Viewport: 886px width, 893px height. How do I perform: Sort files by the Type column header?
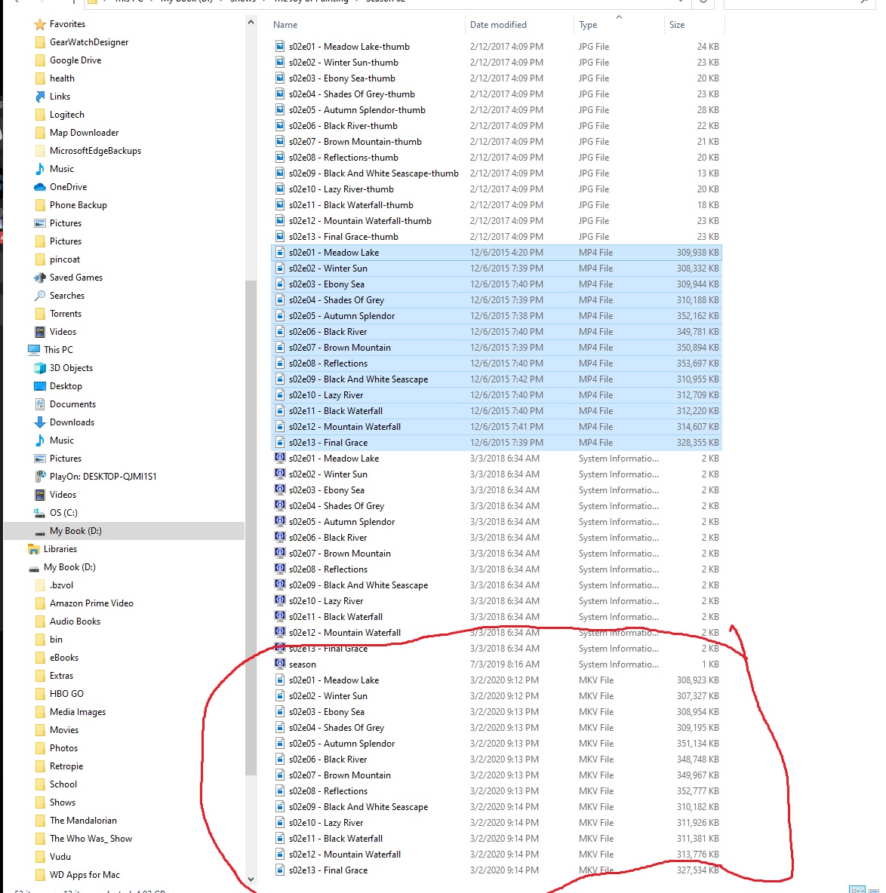[x=588, y=24]
